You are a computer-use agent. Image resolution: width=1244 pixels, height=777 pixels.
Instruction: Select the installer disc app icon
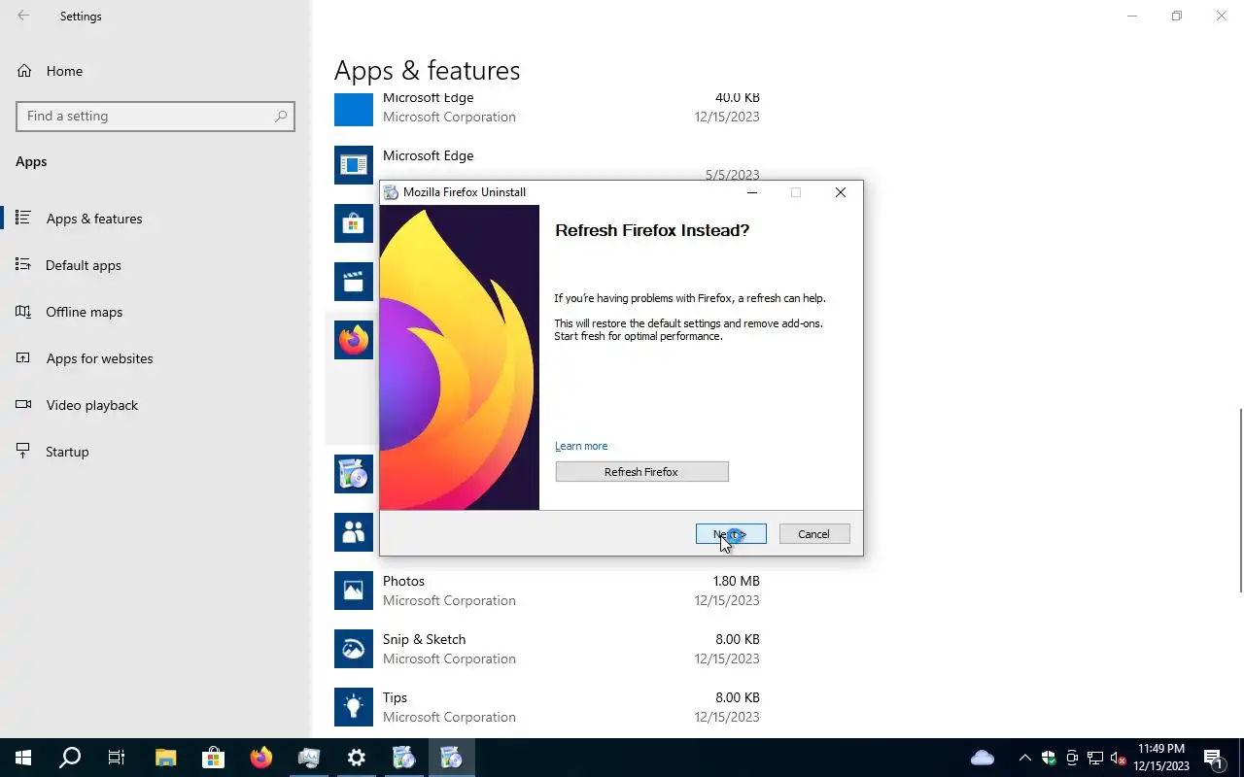click(x=354, y=474)
